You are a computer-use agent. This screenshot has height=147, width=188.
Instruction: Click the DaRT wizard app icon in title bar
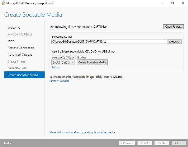click(3, 3)
